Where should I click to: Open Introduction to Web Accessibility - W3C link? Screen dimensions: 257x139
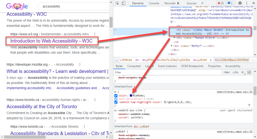coord(51,41)
